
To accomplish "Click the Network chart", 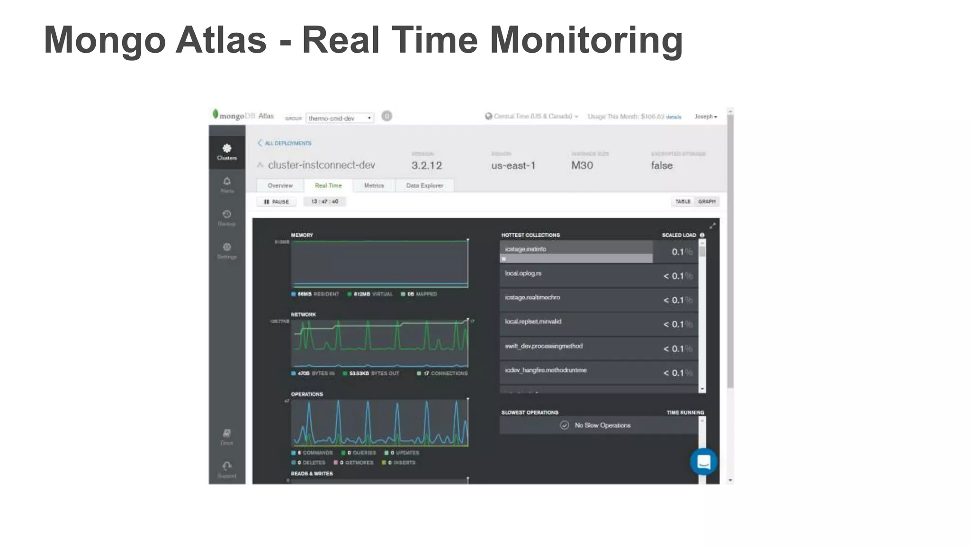I will [x=380, y=343].
